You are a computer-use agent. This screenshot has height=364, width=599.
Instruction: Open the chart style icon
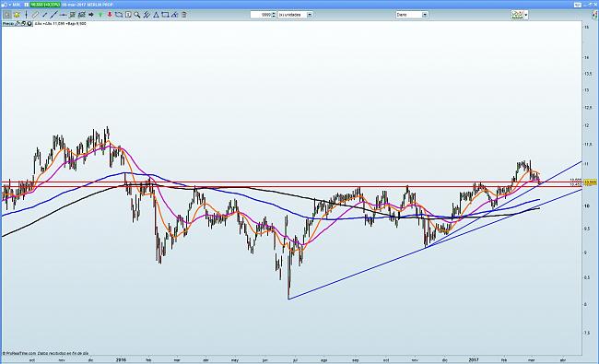[517, 15]
